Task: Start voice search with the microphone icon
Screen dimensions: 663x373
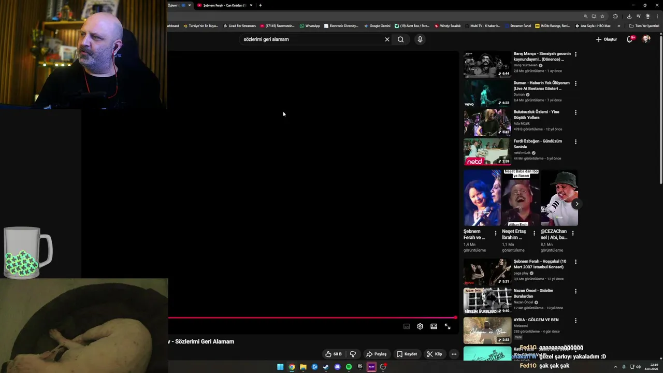Action: pos(420,39)
